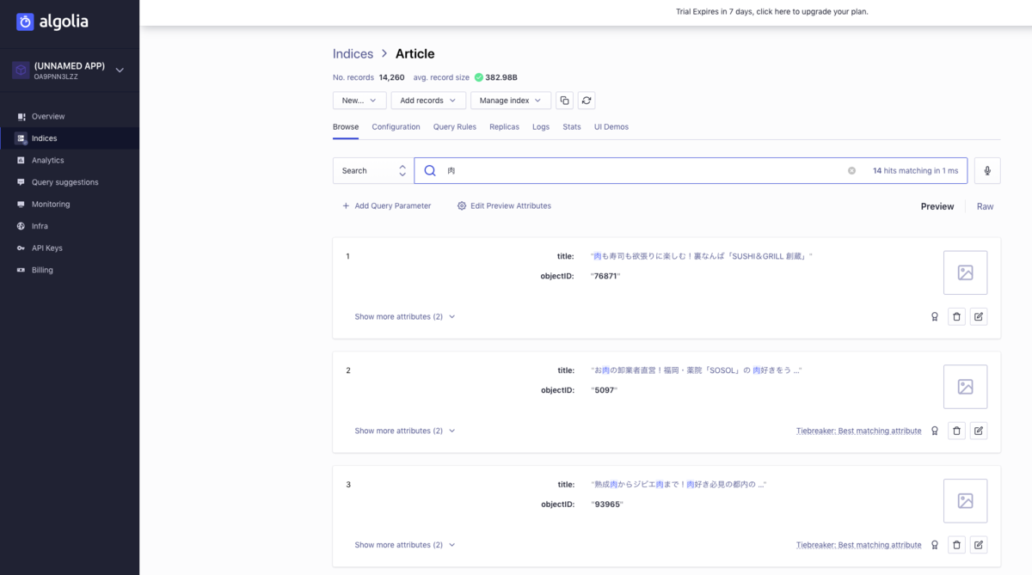Open the Manage index dropdown
Viewport: 1032px width, 575px height.
coord(510,101)
